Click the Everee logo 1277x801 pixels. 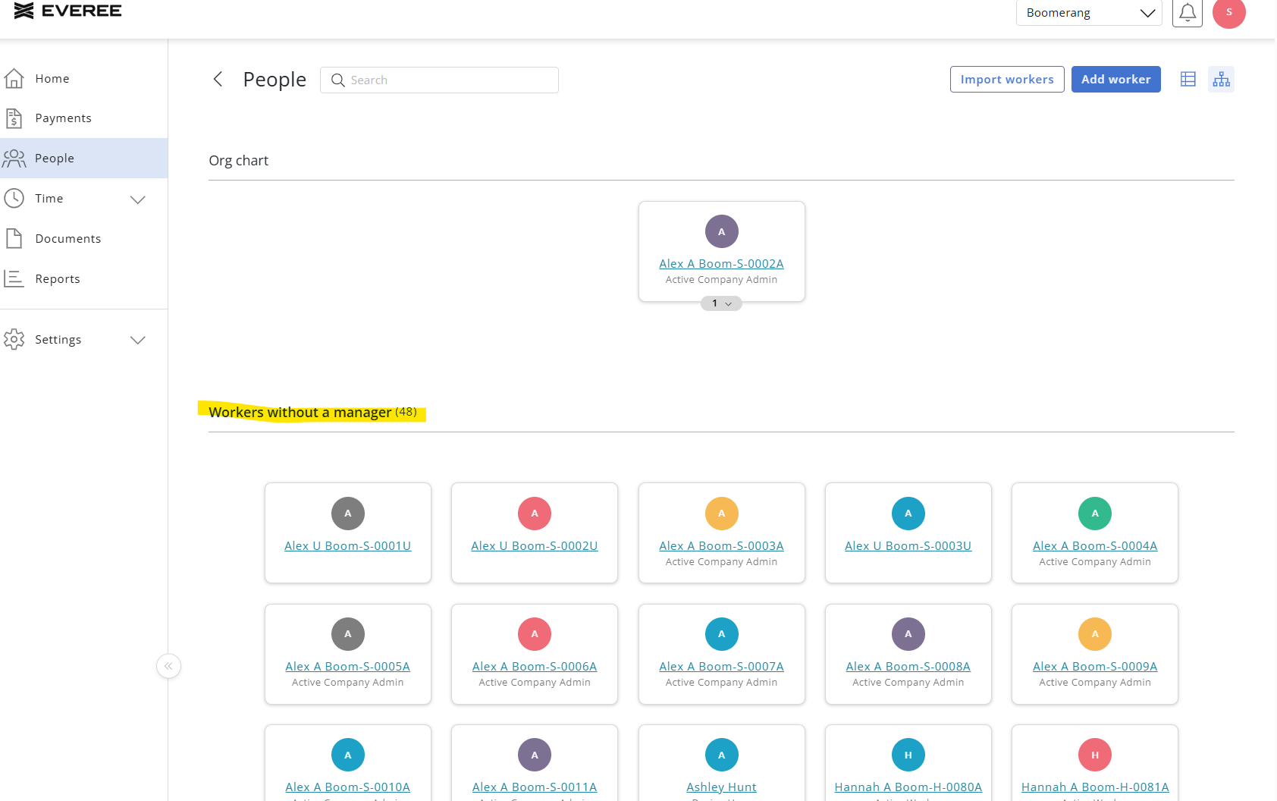pos(67,11)
